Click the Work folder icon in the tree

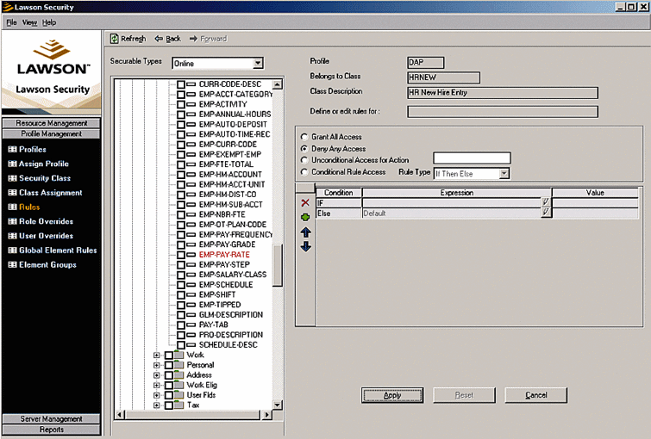(x=179, y=355)
